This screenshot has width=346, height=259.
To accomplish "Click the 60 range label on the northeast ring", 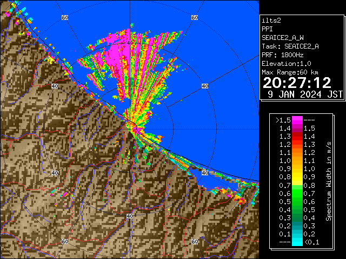I will (195, 17).
